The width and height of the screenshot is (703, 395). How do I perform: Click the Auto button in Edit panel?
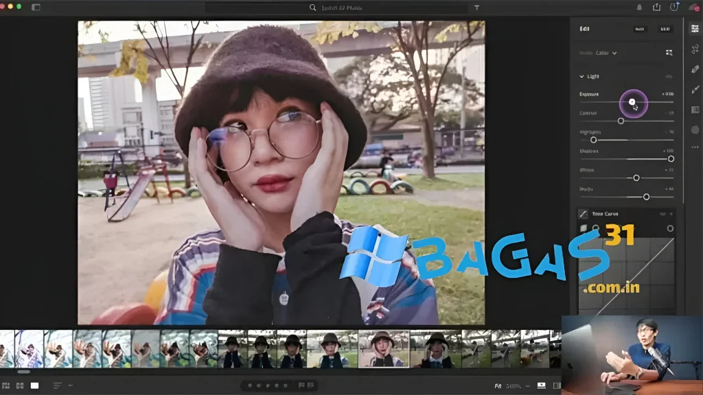[640, 29]
